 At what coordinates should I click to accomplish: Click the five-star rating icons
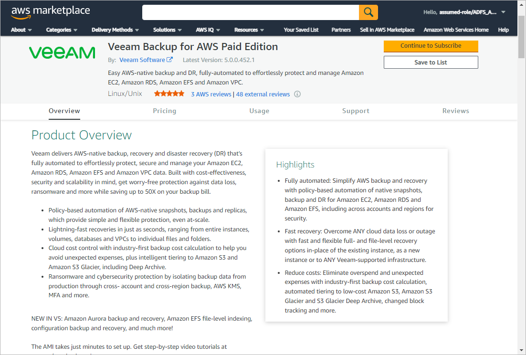169,94
